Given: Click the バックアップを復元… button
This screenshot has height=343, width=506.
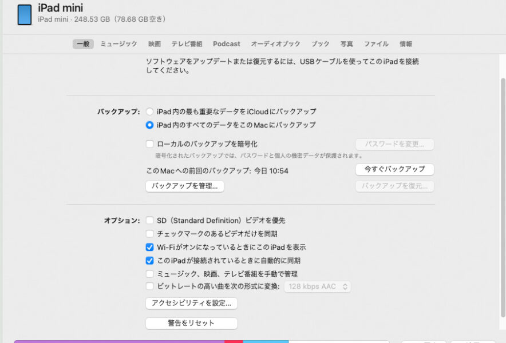Looking at the screenshot, I should (394, 186).
